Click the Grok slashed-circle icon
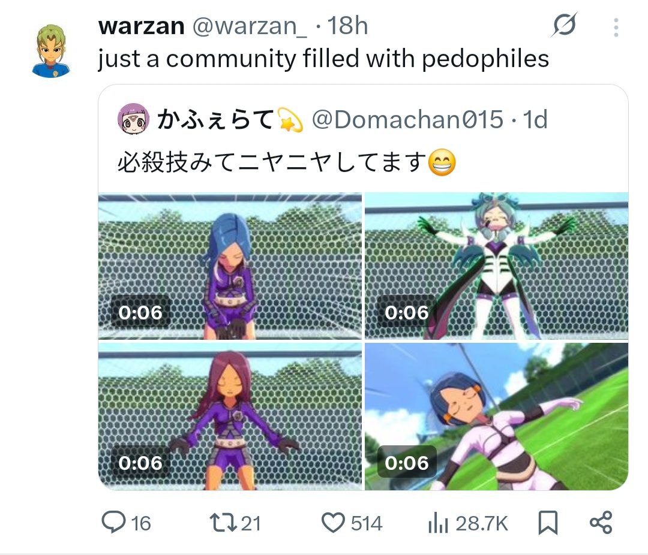 tap(563, 25)
